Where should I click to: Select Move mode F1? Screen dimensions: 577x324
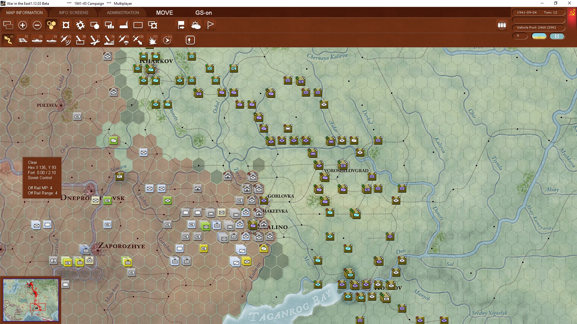[8, 40]
